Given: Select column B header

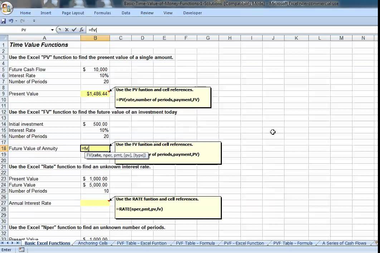Looking at the screenshot, I should 95,38.
